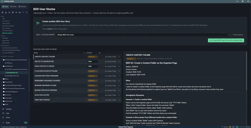Click trash icon in QUARANTINE FROM ORGANISE row

pyautogui.click(x=119, y=76)
